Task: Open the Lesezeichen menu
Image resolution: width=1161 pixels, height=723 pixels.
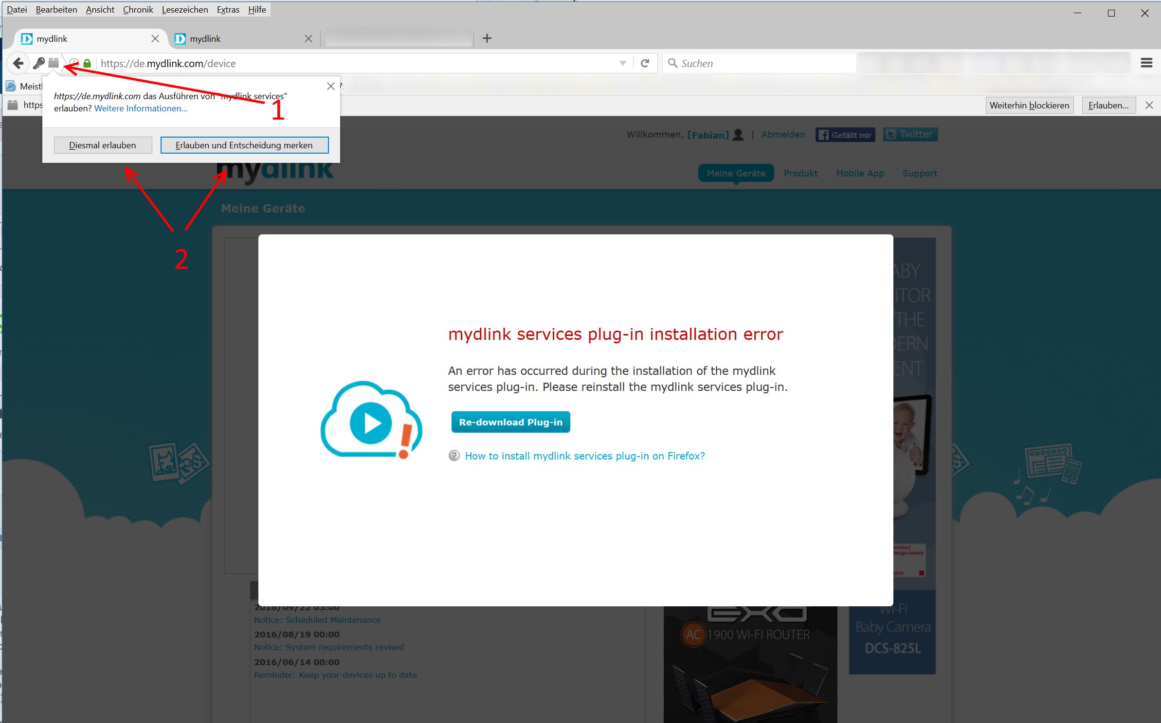Action: click(184, 9)
